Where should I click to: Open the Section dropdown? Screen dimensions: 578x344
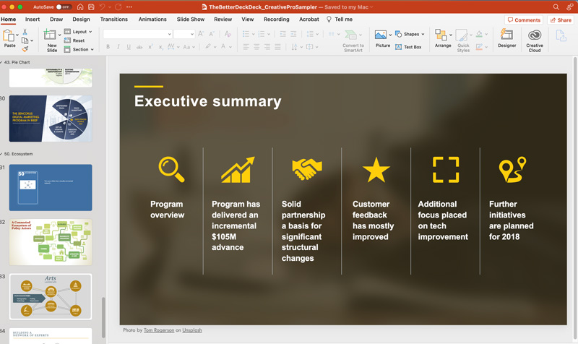click(x=79, y=49)
